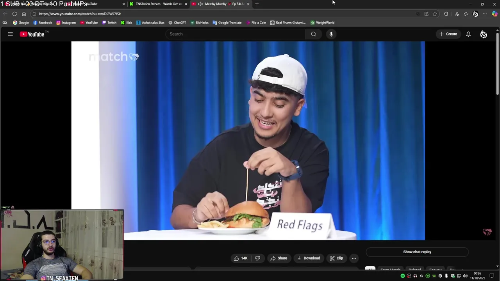The image size is (500, 281).
Task: Go to the browser home page
Action: pos(24,14)
